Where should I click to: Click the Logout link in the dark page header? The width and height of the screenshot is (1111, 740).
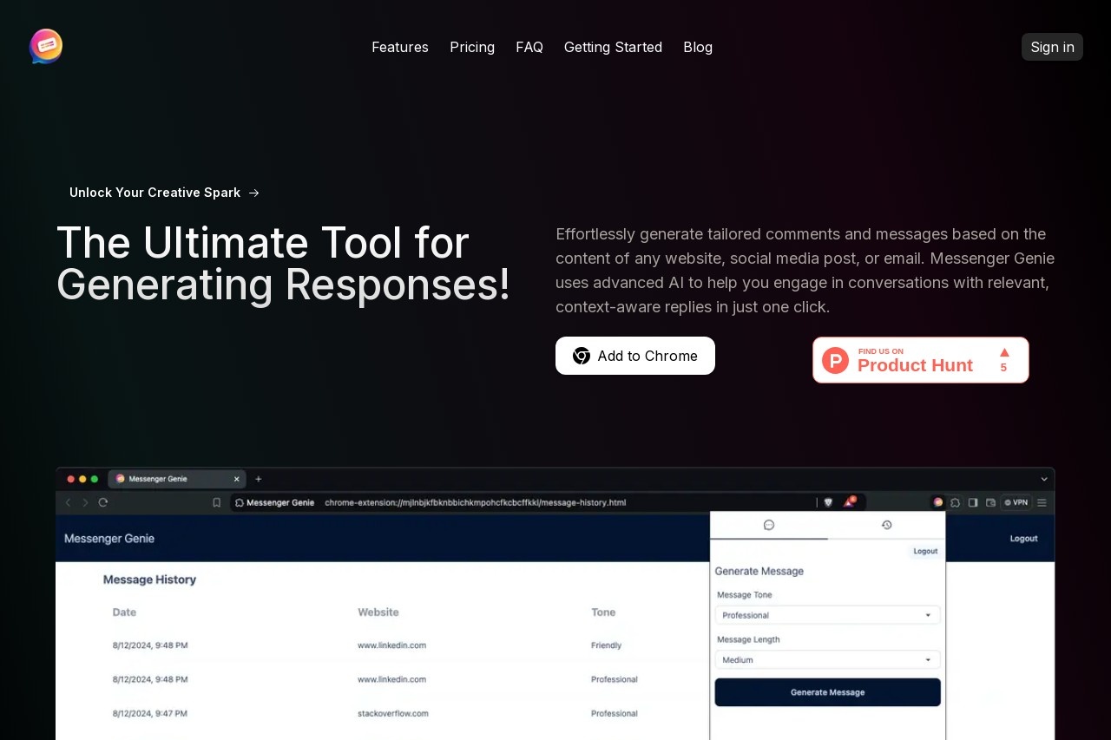point(1023,539)
